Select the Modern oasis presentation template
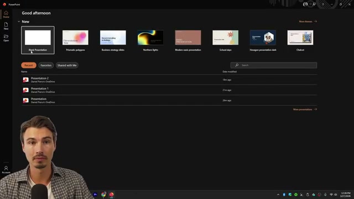Image resolution: width=354 pixels, height=199 pixels. click(x=188, y=40)
